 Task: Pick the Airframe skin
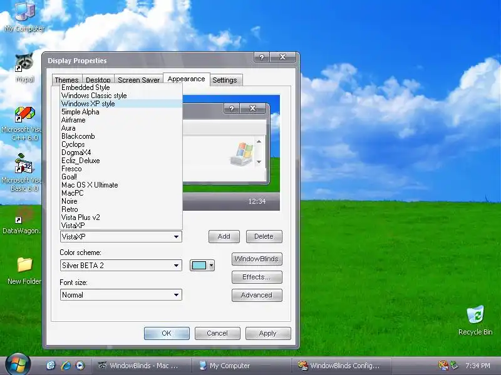pos(121,120)
